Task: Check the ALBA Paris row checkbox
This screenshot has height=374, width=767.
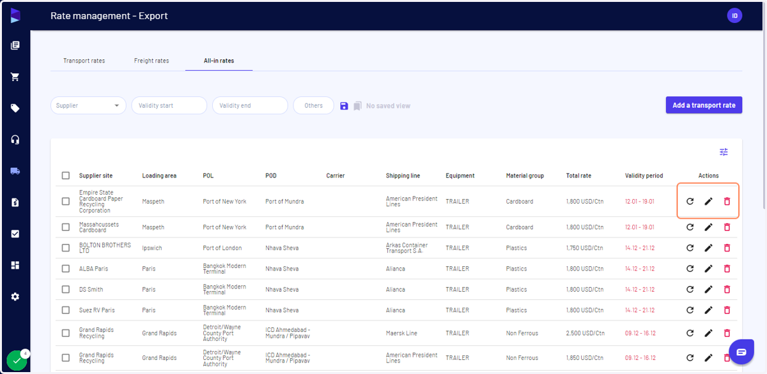Action: 66,269
